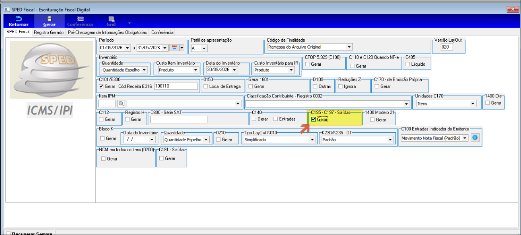Open K230/K235 - OT dropdown
This screenshot has width=521, height=235.
click(390, 140)
